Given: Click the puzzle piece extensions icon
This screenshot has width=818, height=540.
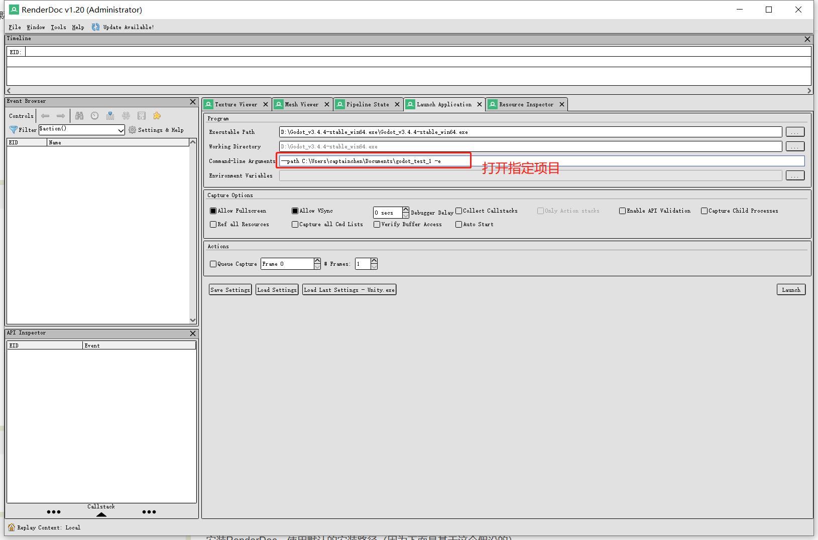Looking at the screenshot, I should (157, 116).
